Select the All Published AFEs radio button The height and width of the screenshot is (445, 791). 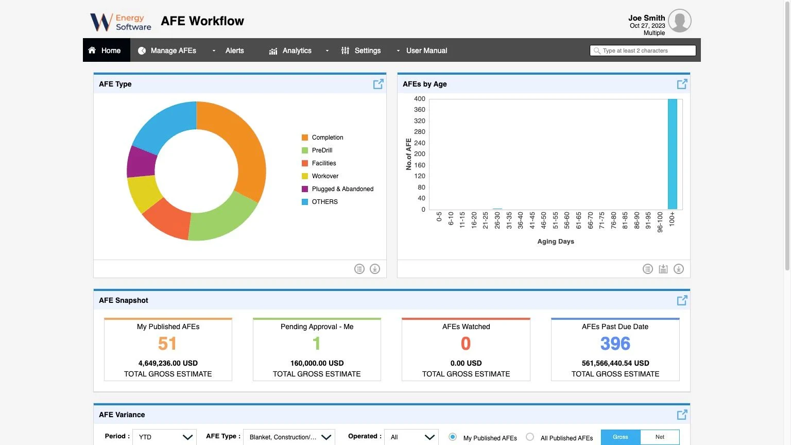click(x=529, y=436)
